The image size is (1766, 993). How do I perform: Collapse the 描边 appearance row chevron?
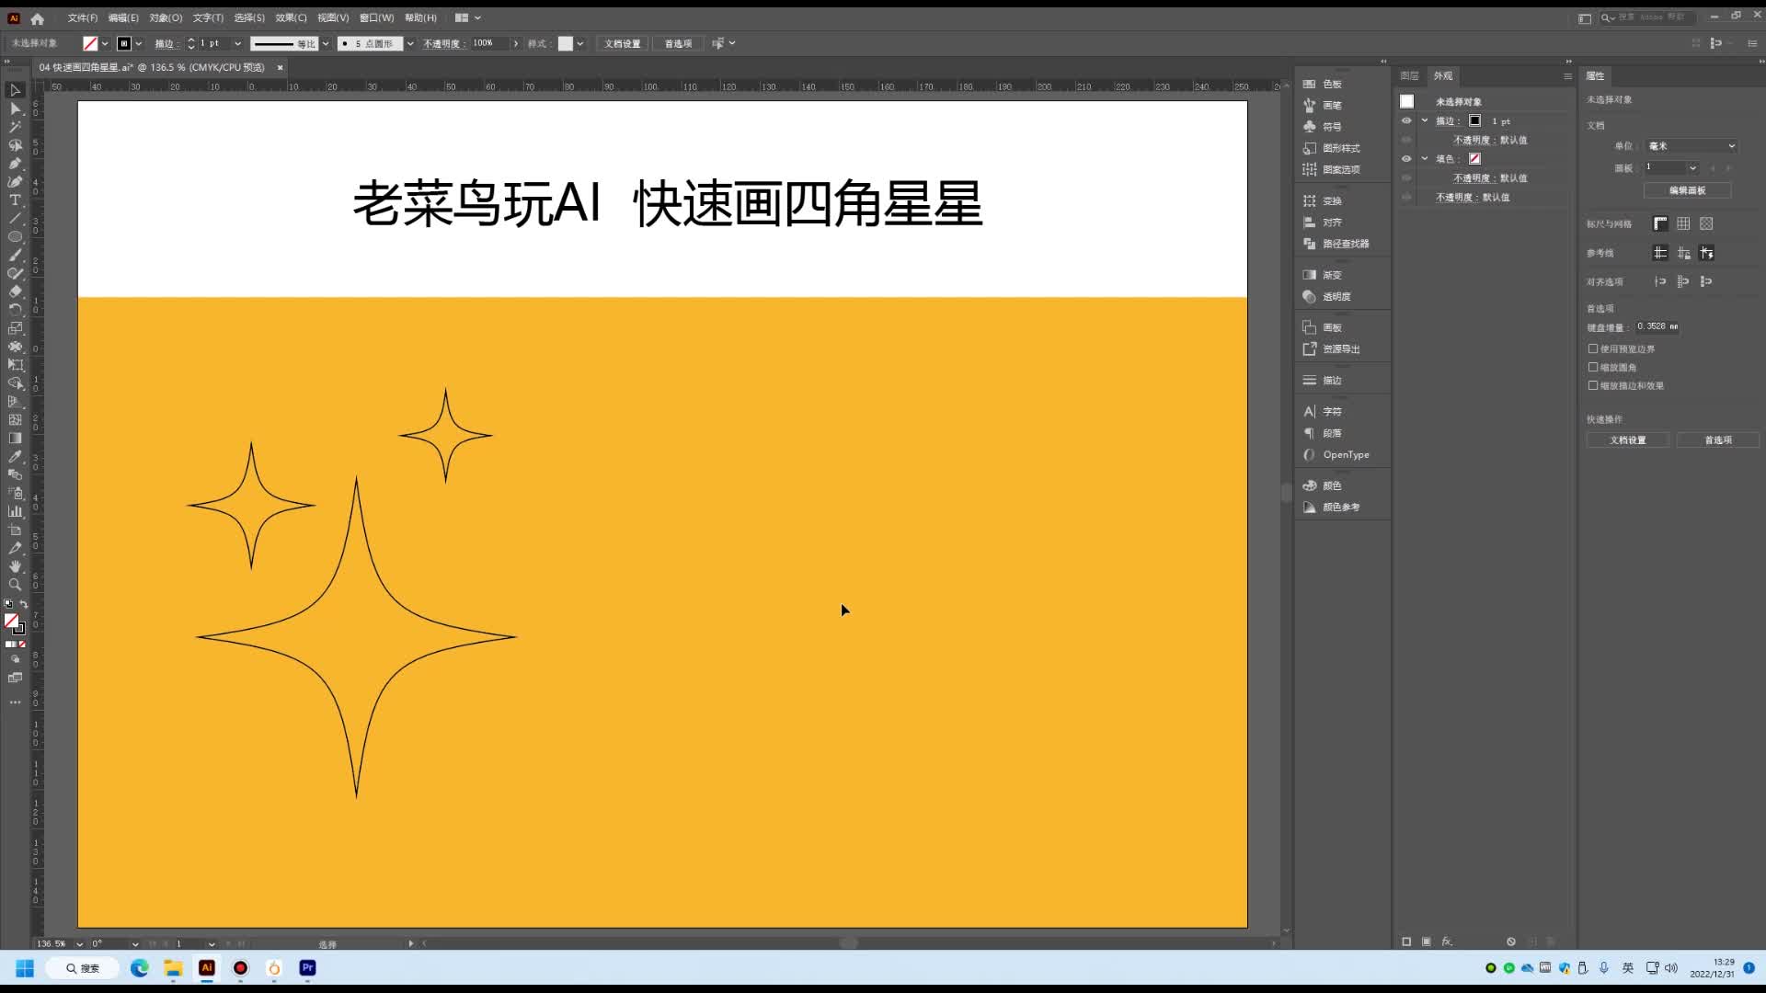[x=1425, y=120]
